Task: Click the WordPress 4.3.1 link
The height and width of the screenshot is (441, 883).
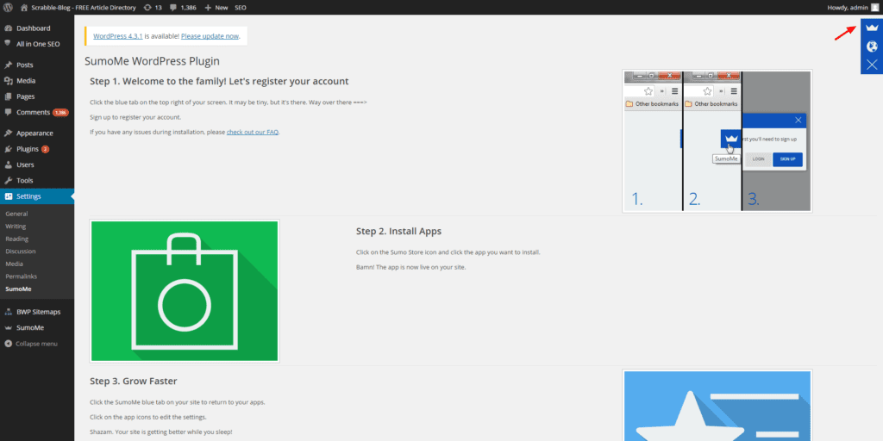Action: (x=117, y=36)
